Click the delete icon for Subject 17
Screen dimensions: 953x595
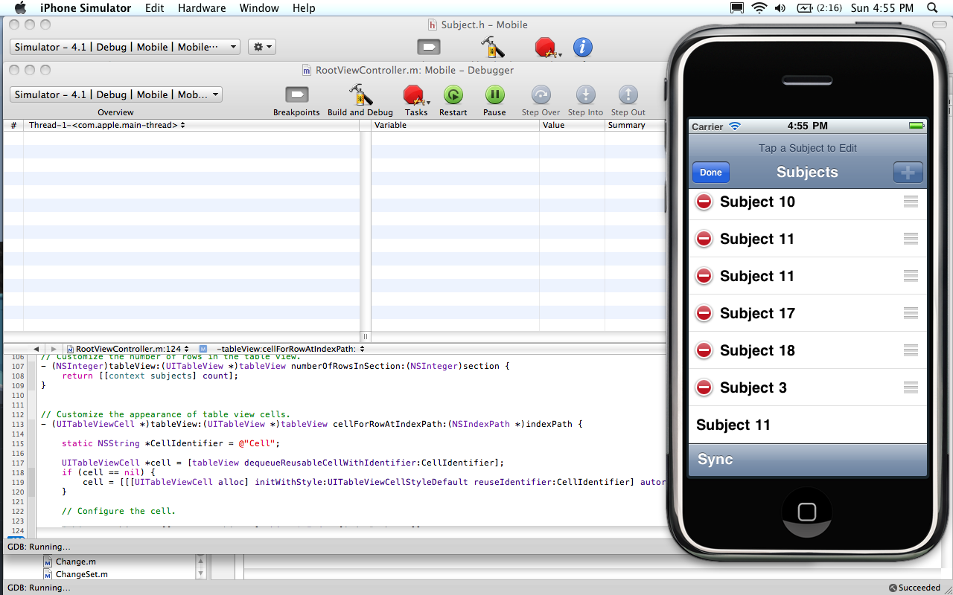point(704,313)
